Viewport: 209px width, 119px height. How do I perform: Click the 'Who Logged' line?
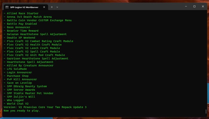(14, 100)
